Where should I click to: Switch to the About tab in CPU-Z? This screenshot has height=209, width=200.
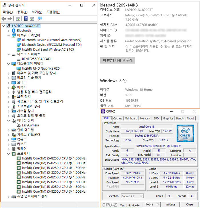pos(190,118)
